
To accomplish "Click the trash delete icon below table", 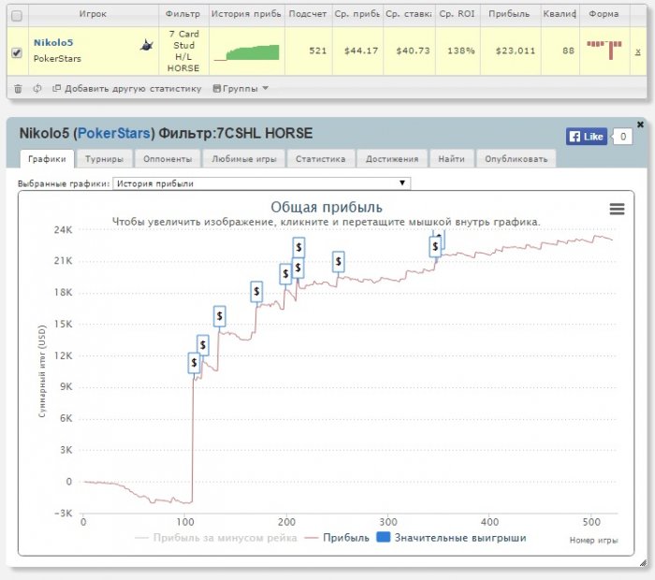I will click(x=17, y=89).
